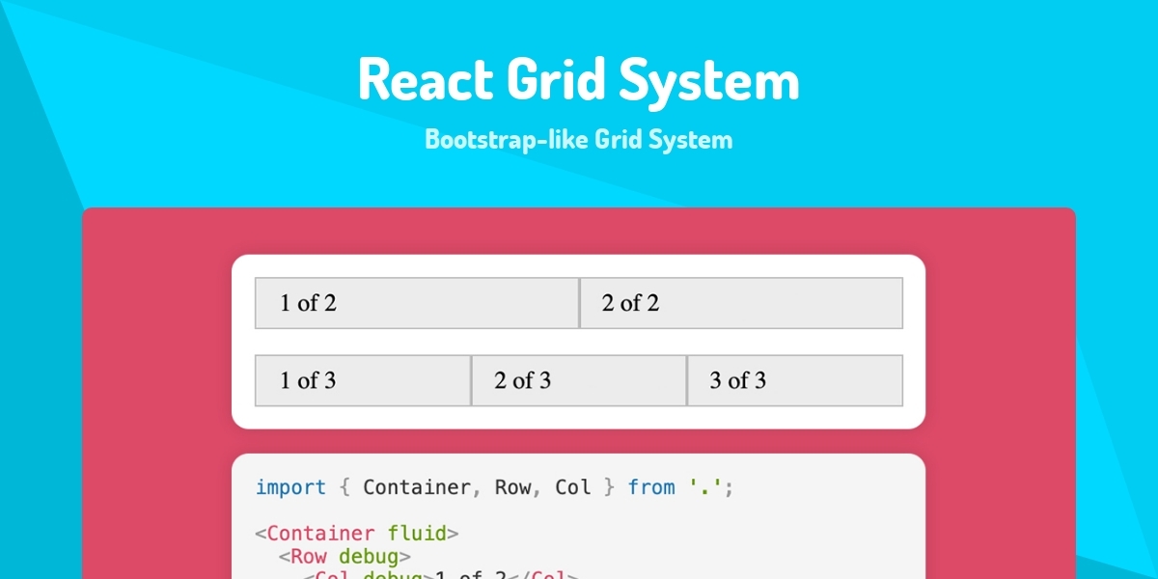
Task: Click the opening curly brace in import
Action: point(345,487)
